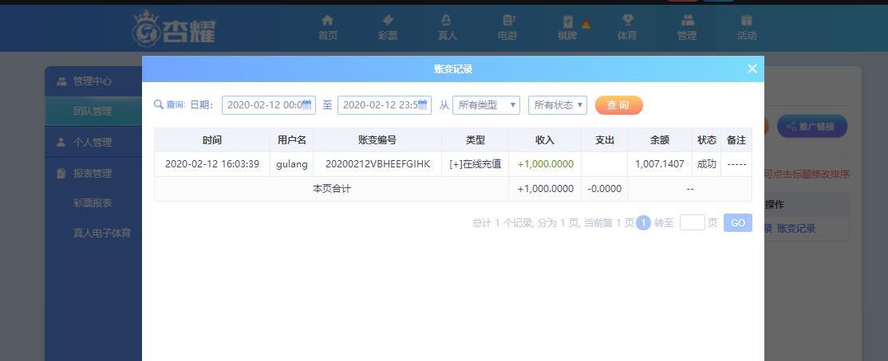Select 团队管理 in the sidebar
Image resolution: width=888 pixels, height=361 pixels.
(x=93, y=112)
